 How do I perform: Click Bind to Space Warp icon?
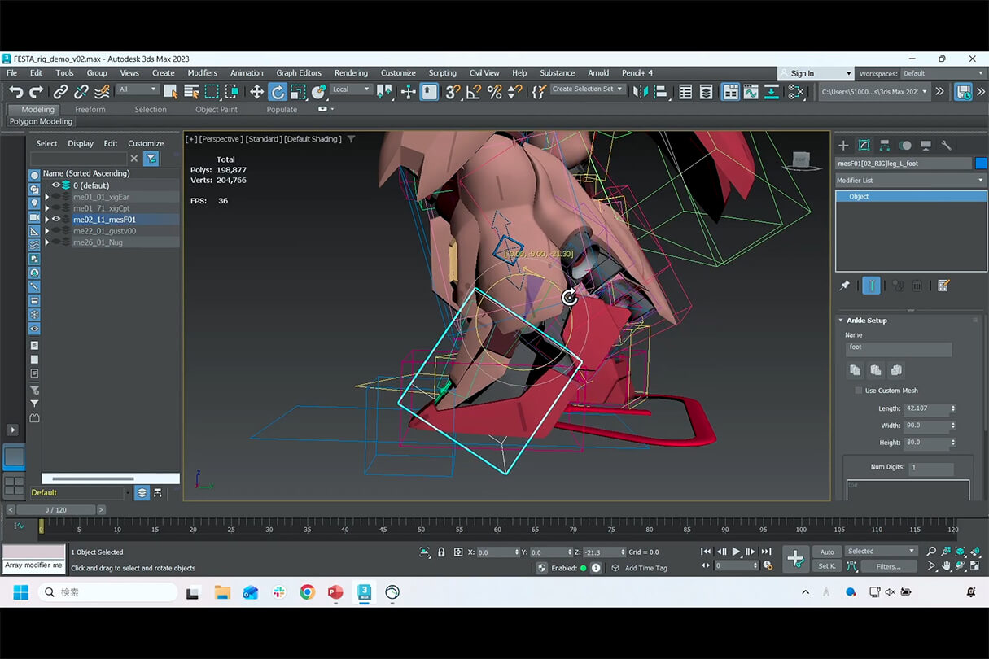point(102,92)
